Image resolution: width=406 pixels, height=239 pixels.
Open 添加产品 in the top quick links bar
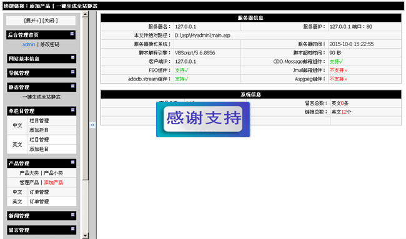pyautogui.click(x=40, y=6)
